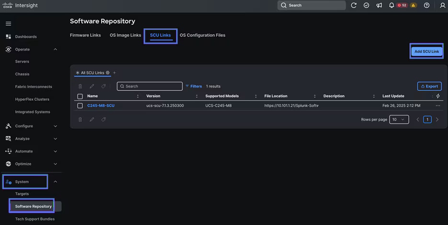
Task: Sort by File Location column arrows
Action: click(314, 96)
